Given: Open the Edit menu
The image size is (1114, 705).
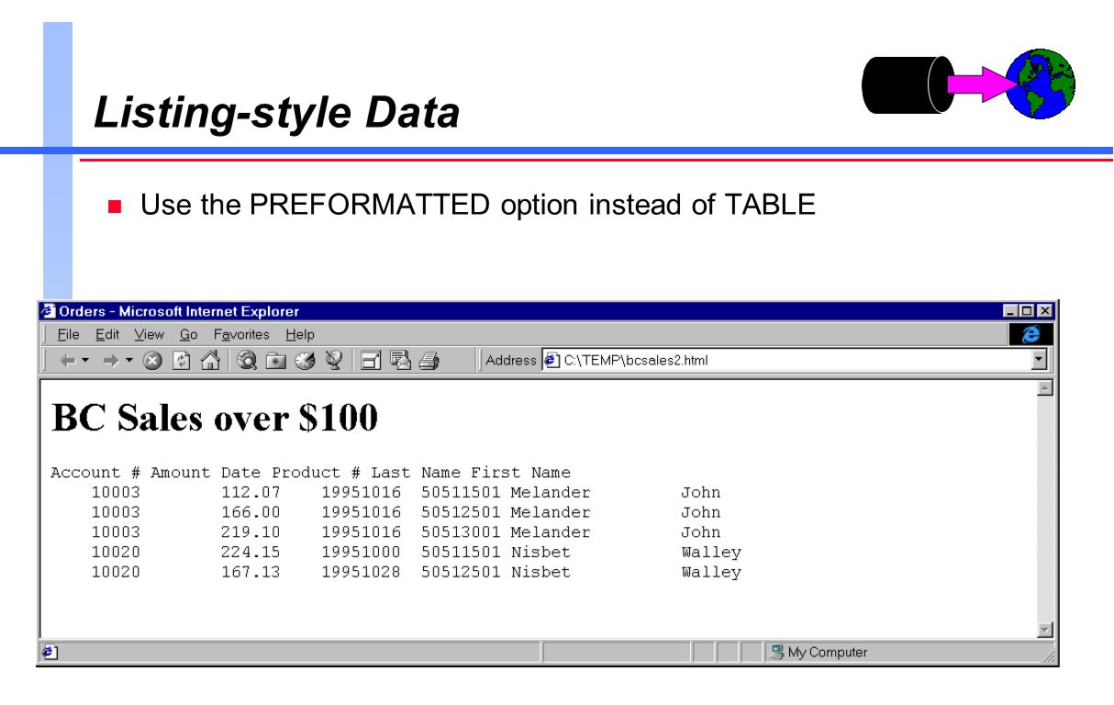Looking at the screenshot, I should pos(107,334).
